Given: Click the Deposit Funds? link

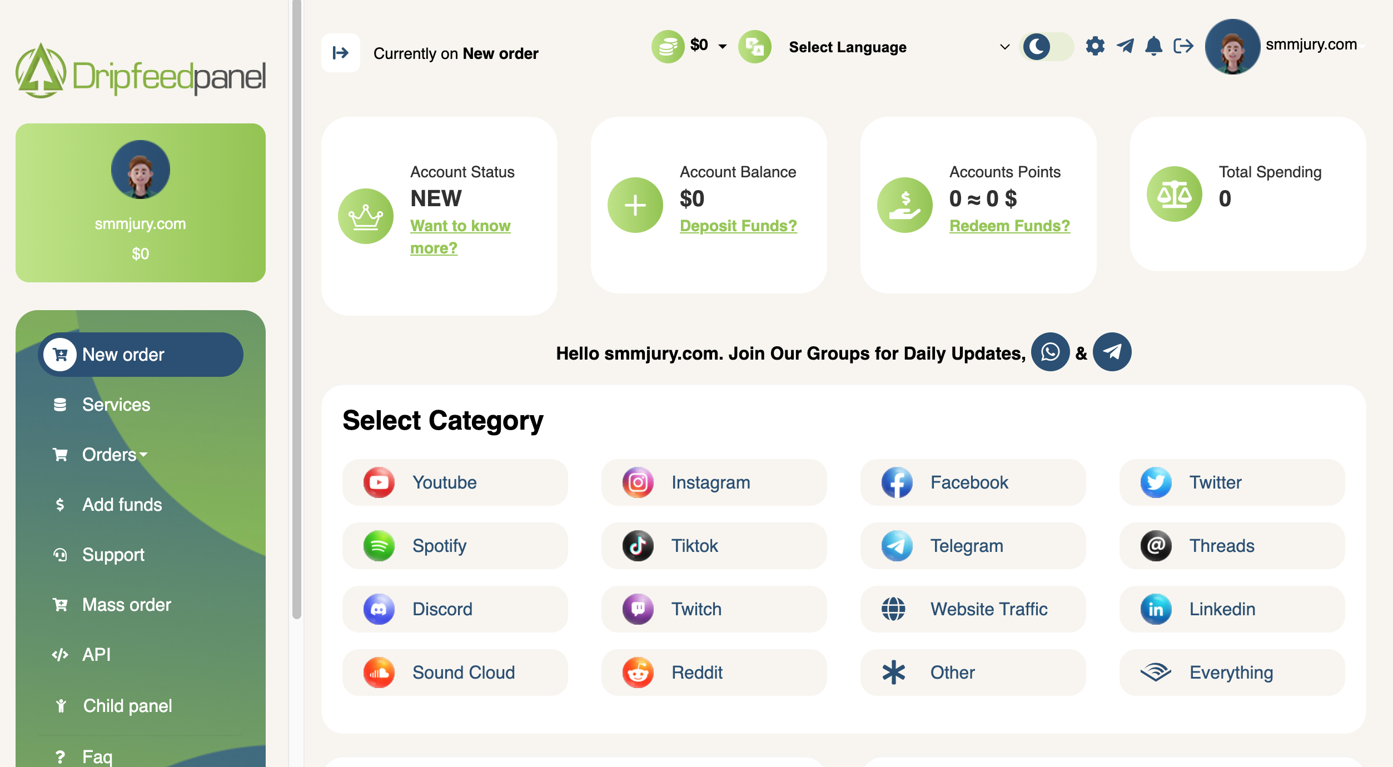Looking at the screenshot, I should tap(738, 226).
